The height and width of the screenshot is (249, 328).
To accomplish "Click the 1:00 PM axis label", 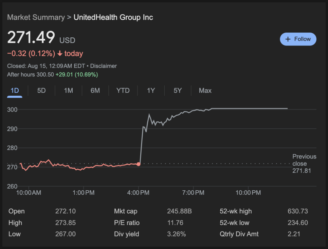I will tap(84, 193).
